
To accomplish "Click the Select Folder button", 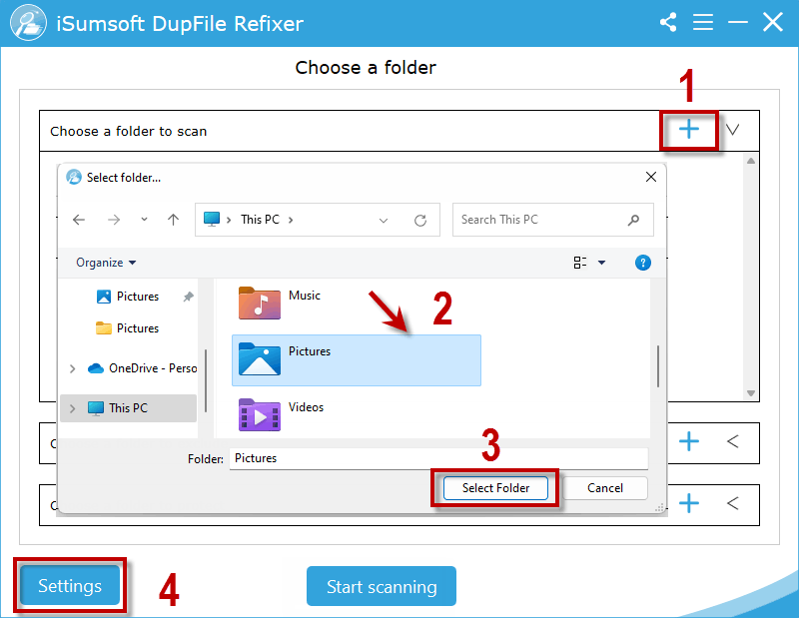I will (x=495, y=488).
